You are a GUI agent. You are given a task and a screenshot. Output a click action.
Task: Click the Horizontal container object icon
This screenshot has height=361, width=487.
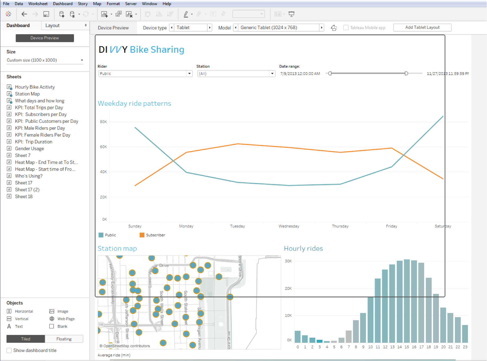[x=9, y=311]
